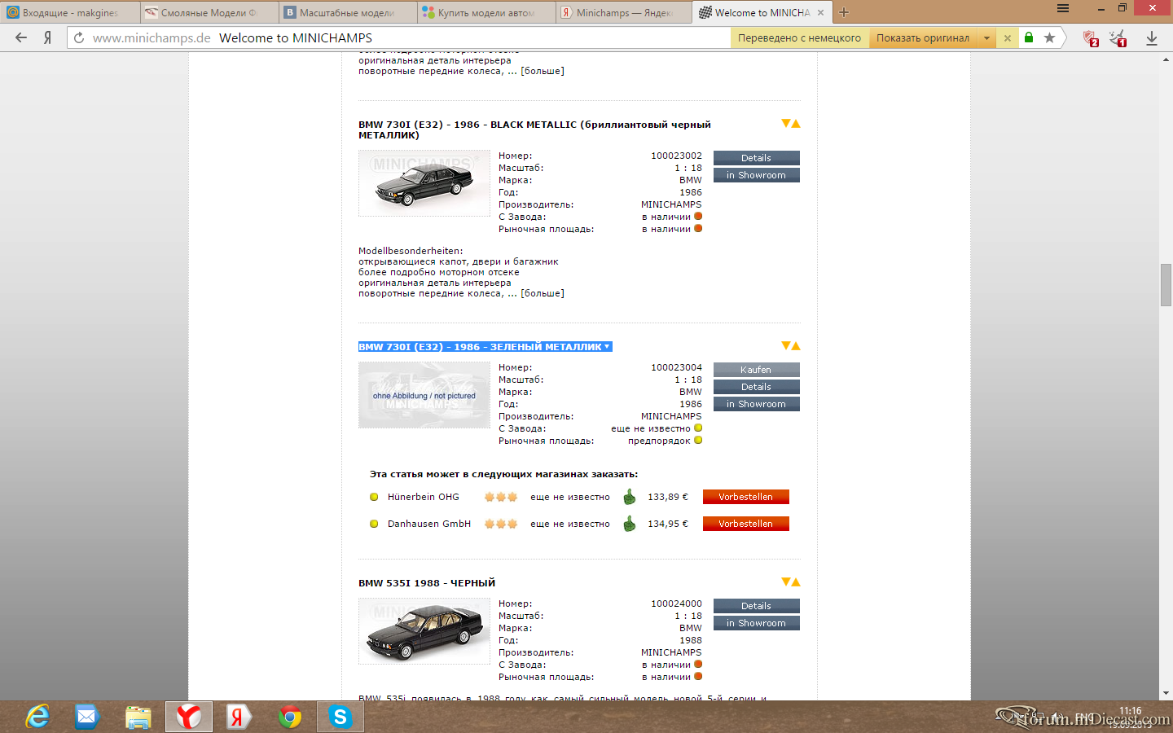Open the red shield extension with badge 2
Screen dimensions: 1173x733
point(1091,38)
